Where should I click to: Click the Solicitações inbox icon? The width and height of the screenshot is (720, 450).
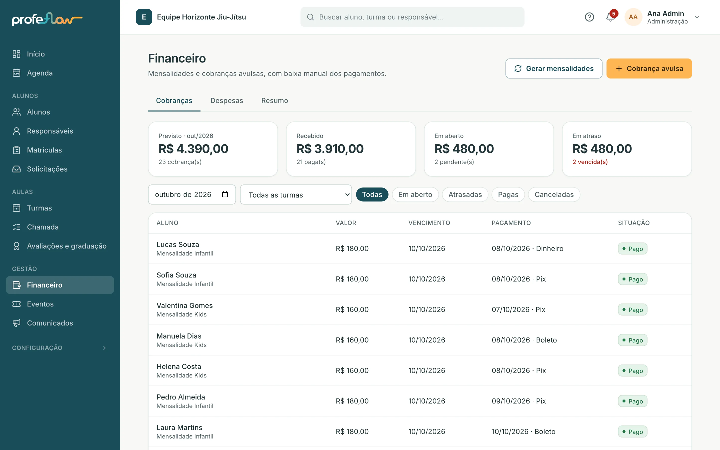pos(16,169)
